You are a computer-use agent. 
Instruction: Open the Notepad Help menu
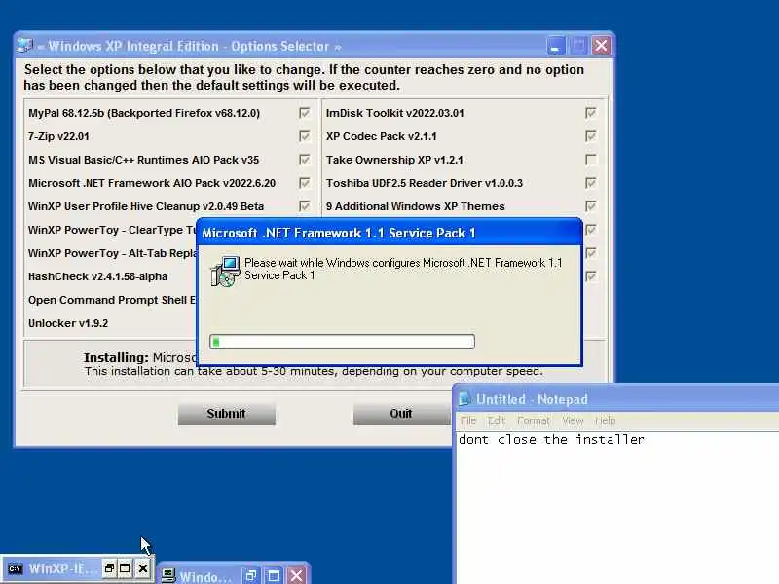click(605, 420)
